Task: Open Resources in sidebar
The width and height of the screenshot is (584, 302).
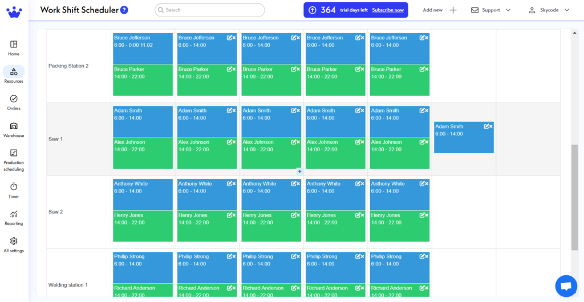Action: pyautogui.click(x=14, y=75)
